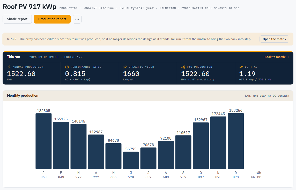
Task: Select the Production report button
Action: click(52, 19)
